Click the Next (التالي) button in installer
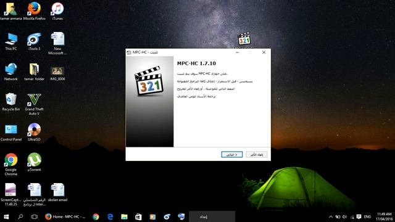This screenshot has width=395, height=222. pos(232,155)
